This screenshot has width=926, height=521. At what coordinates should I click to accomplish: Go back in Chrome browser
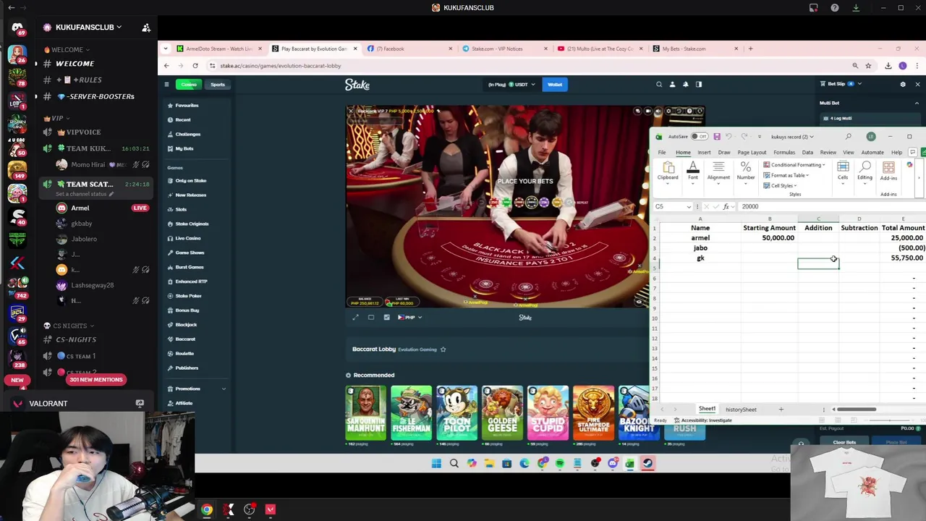tap(166, 66)
